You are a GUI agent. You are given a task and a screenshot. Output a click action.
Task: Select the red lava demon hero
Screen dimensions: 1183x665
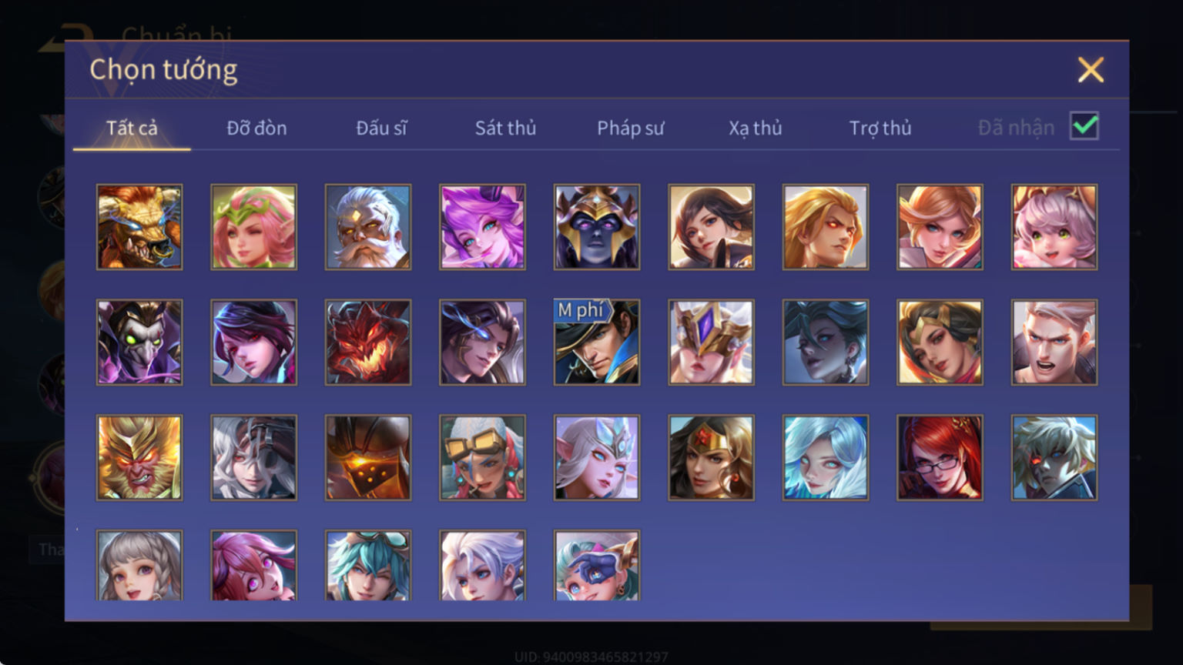368,343
